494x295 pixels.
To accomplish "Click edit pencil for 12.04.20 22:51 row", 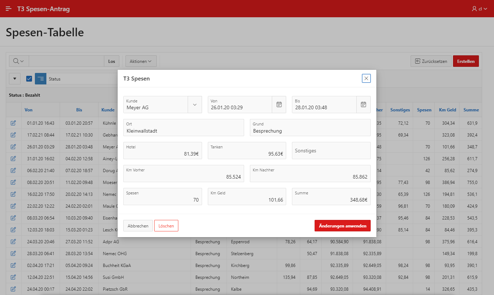I will pos(13,277).
